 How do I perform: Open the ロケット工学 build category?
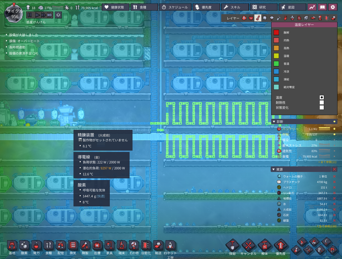(170, 245)
